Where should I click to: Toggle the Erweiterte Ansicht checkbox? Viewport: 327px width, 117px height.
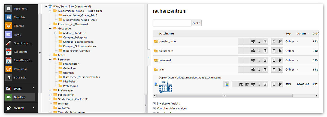[x=154, y=104]
